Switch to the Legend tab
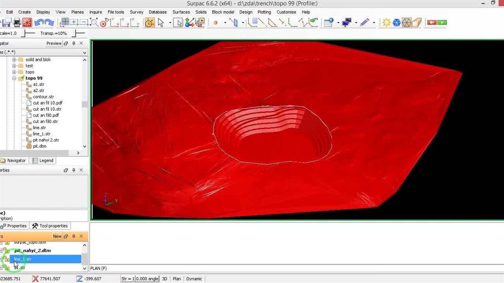The width and height of the screenshot is (504, 283). [43, 160]
